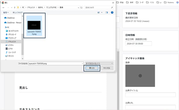Toggle the preview pane icon
Viewport: 179px width, 110px height.
pyautogui.click(x=107, y=13)
